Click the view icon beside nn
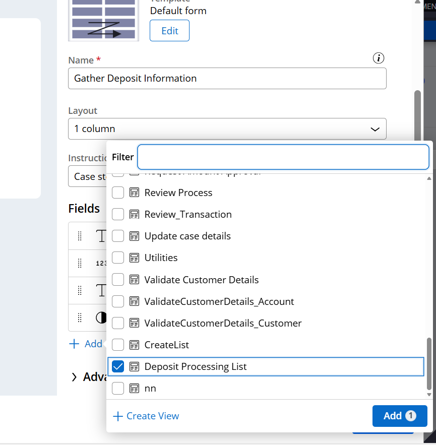Screen dimensions: 436x445 [134, 389]
